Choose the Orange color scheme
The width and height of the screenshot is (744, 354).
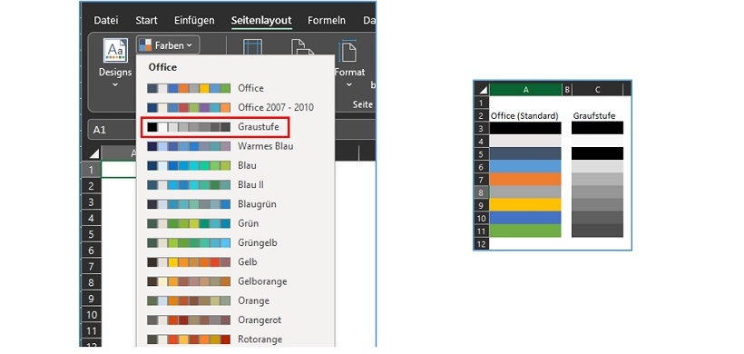(236, 300)
